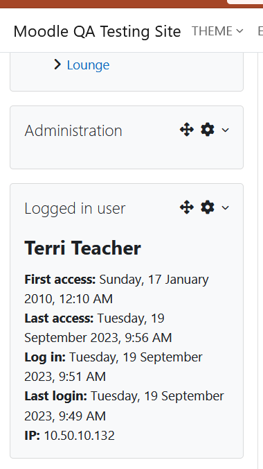Screen dimensions: 263x469
Task: Click the Logged in user block heading
Action: [x=75, y=208]
